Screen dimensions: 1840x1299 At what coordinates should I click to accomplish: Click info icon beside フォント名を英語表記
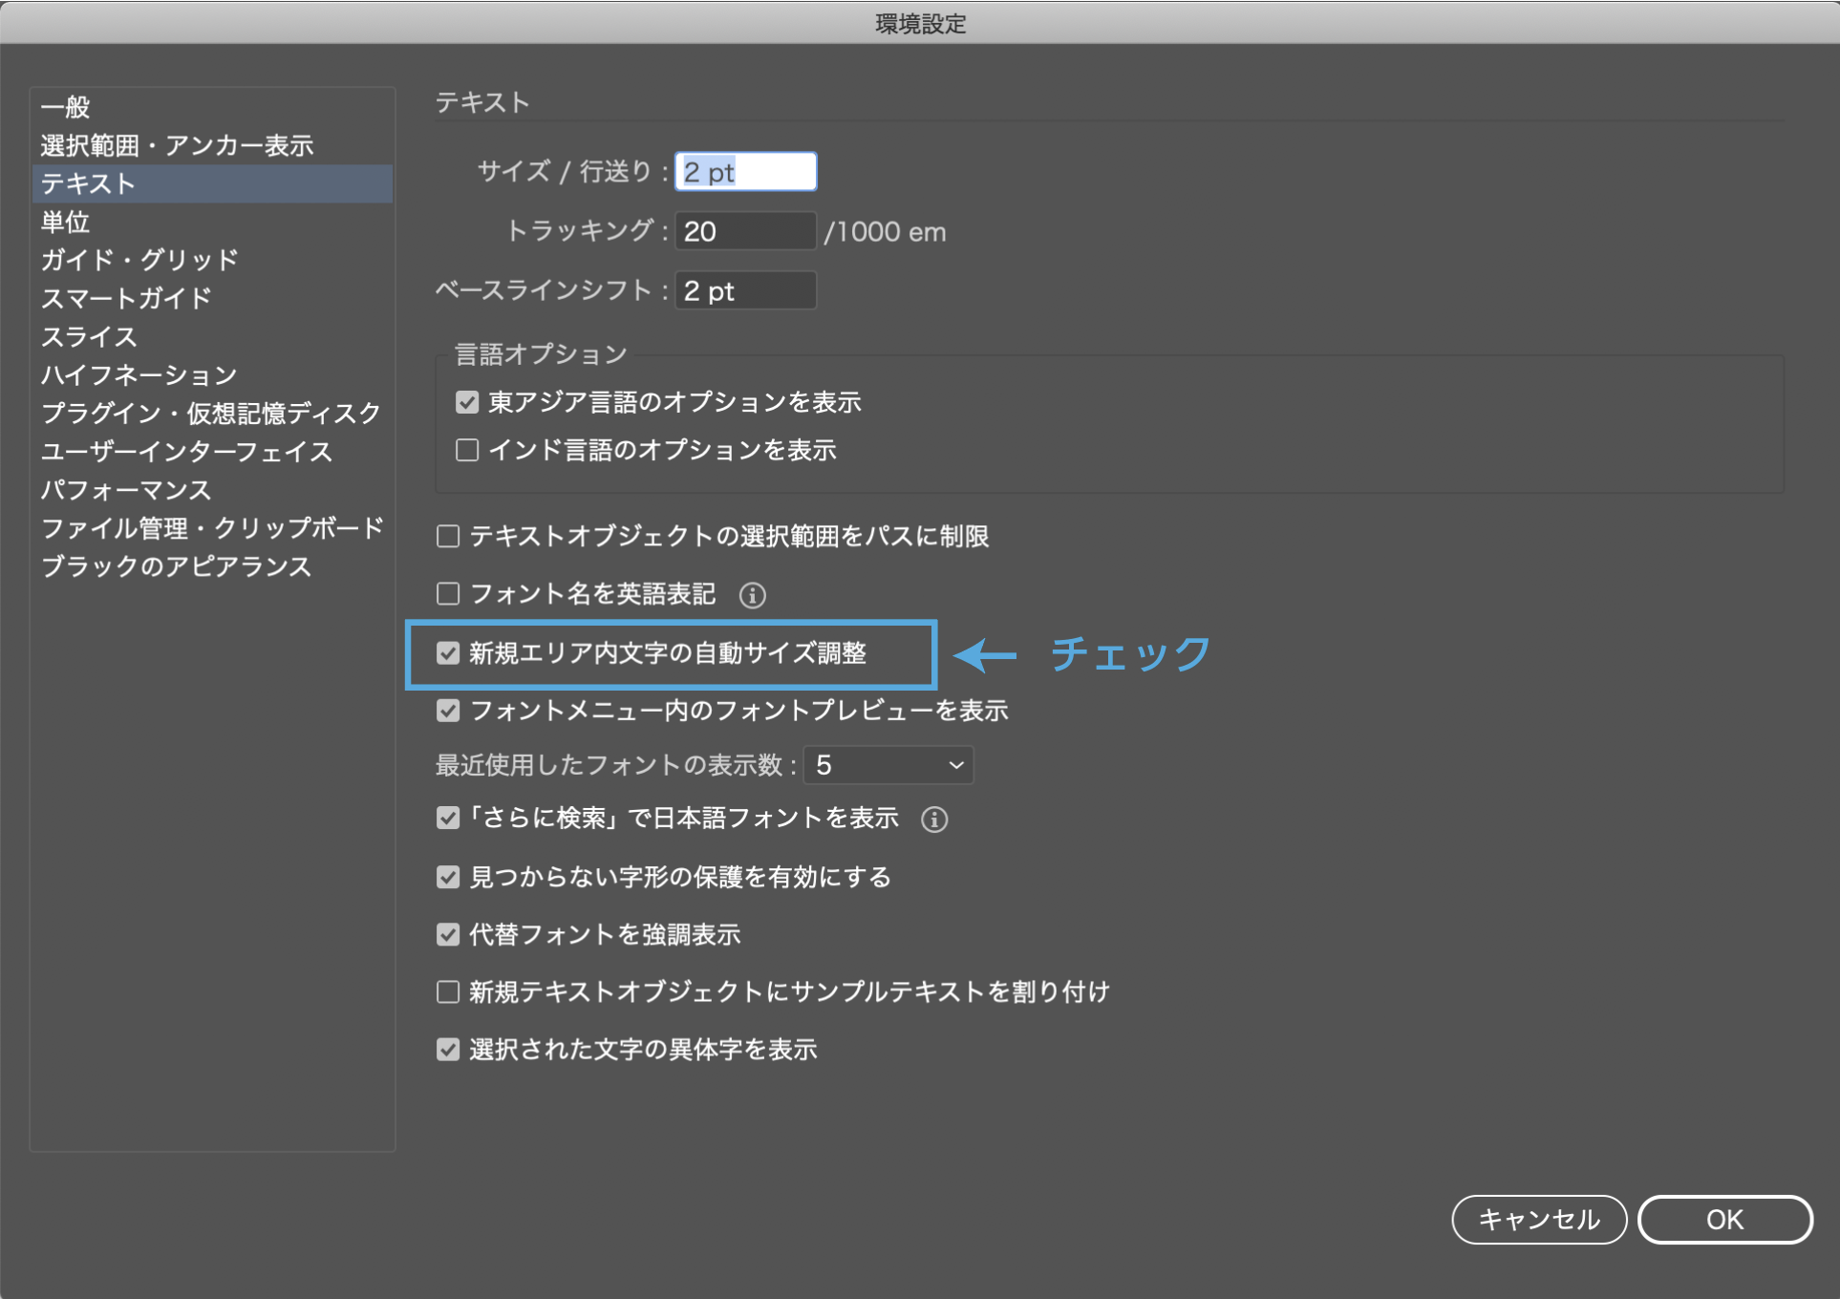(753, 595)
